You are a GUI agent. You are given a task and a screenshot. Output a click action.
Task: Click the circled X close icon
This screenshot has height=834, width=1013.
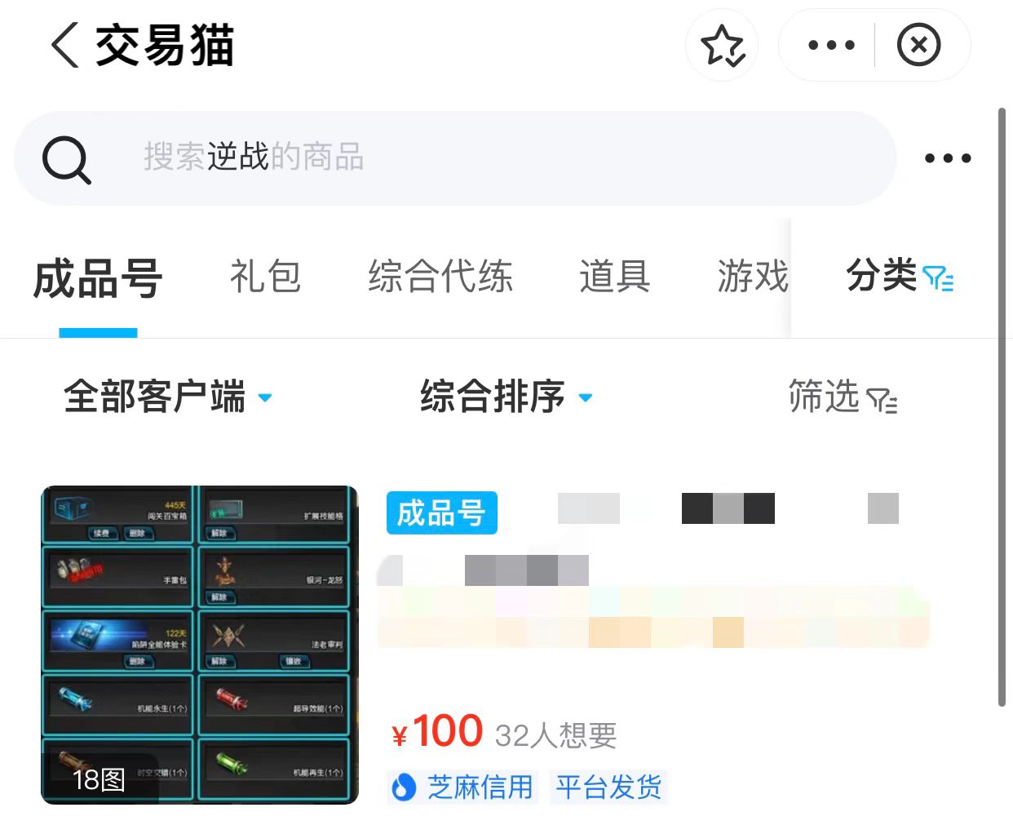point(918,45)
